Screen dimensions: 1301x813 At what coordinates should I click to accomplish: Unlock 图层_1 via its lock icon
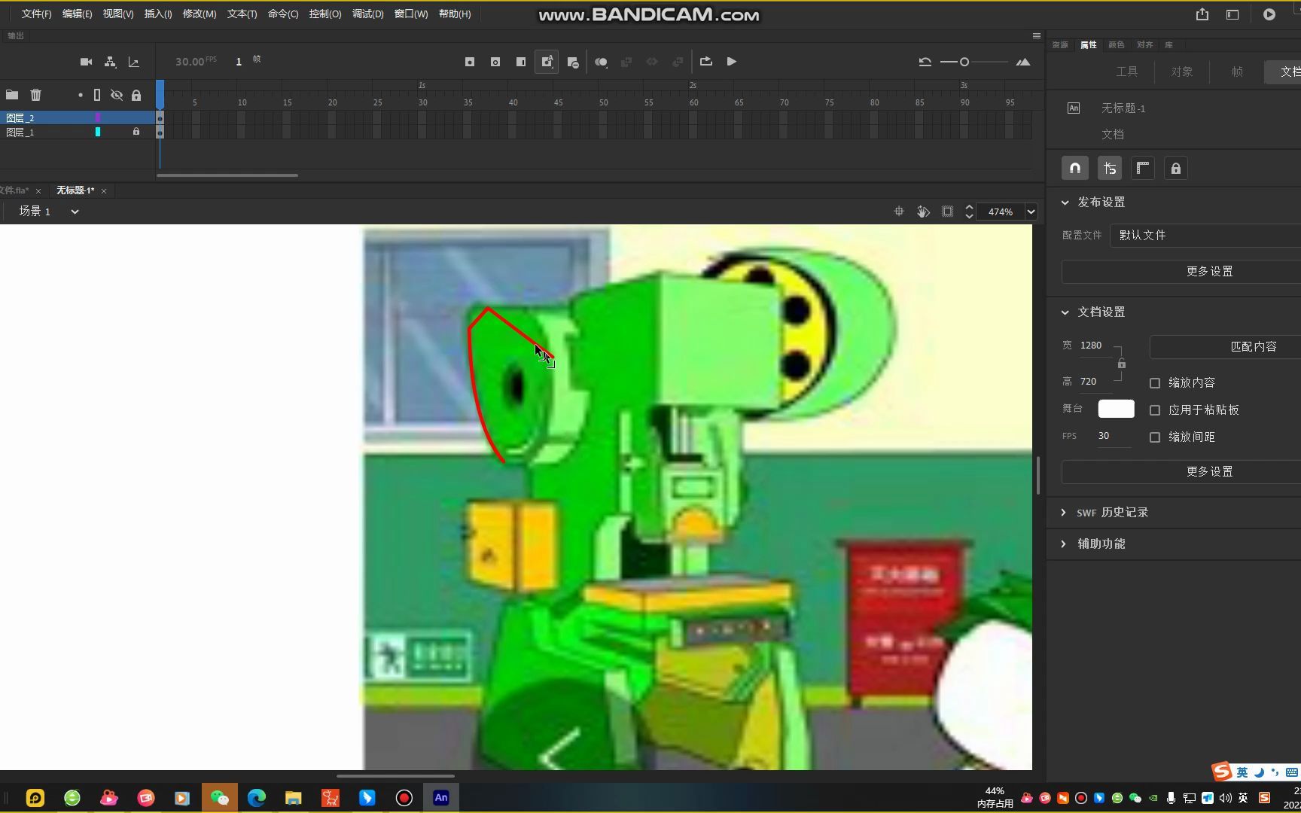[x=136, y=132]
